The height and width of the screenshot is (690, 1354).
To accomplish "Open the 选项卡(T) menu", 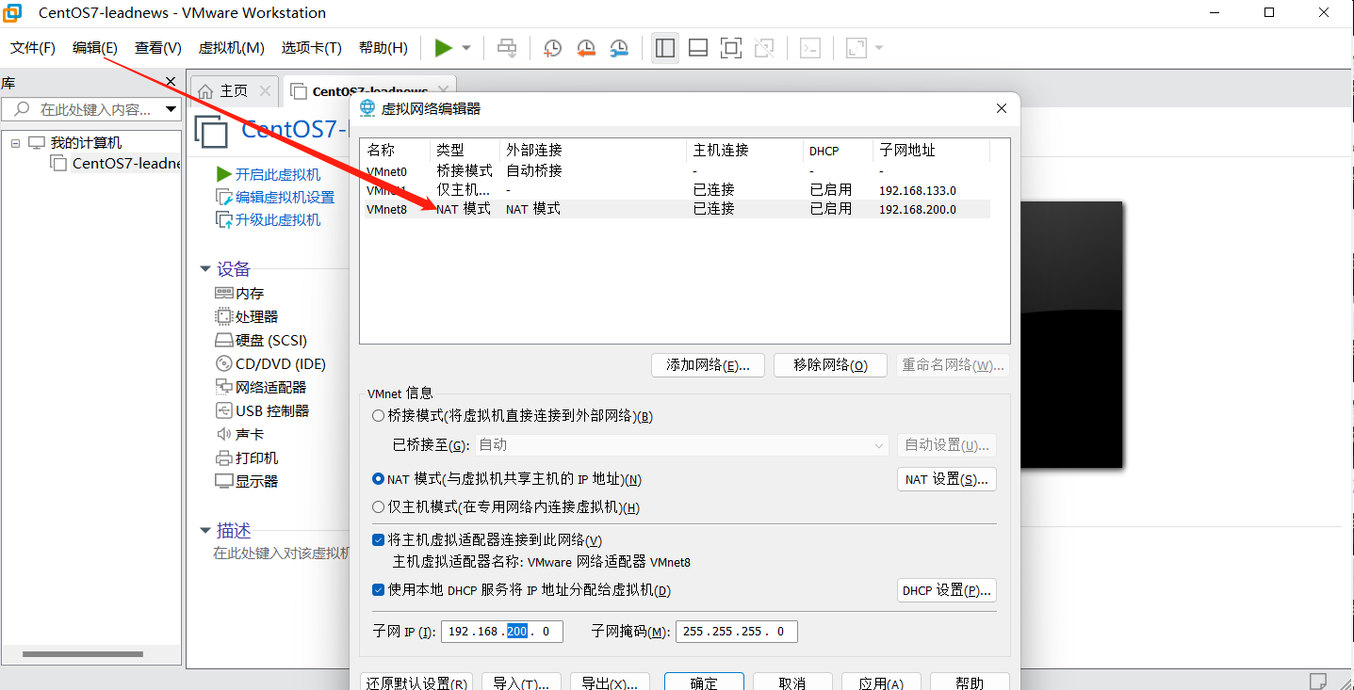I will pos(311,48).
